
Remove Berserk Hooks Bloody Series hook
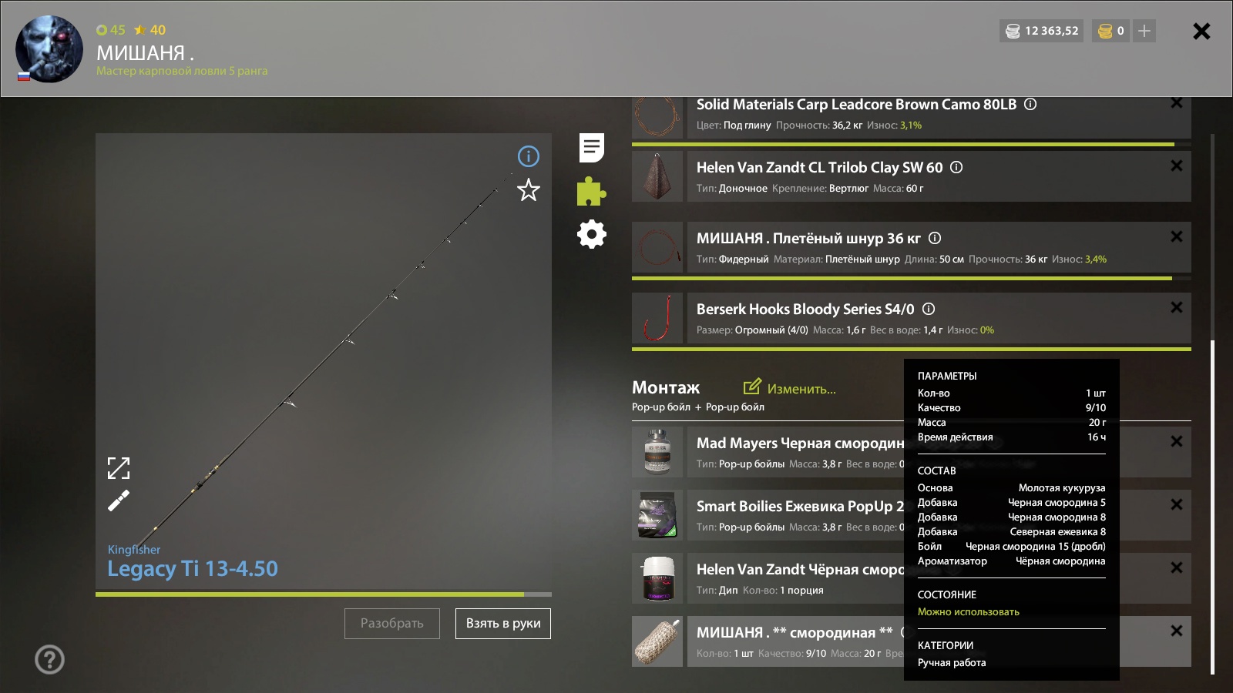click(1177, 307)
